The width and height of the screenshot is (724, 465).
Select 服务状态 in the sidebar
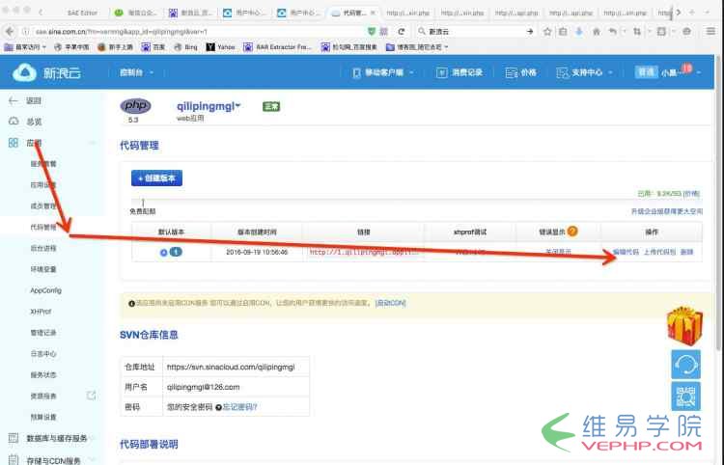(43, 374)
